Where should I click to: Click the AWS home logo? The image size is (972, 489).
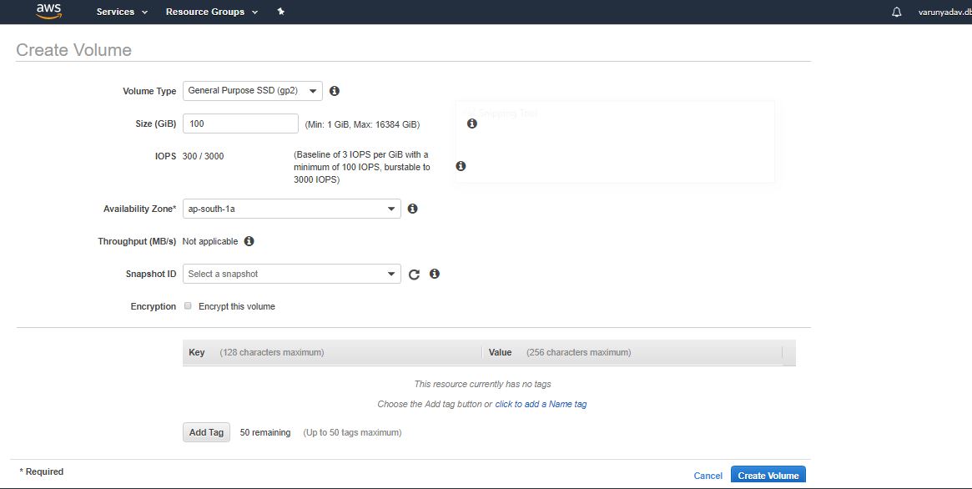coord(48,11)
